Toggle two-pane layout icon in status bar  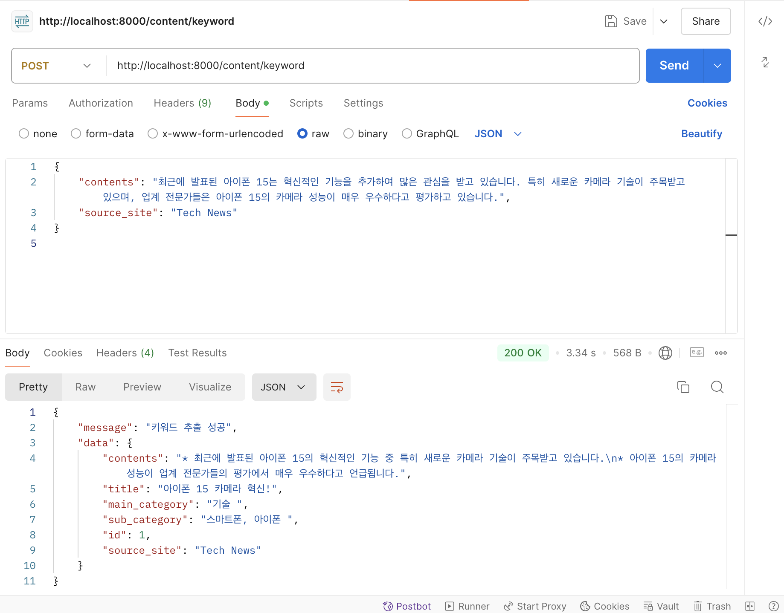coord(749,606)
